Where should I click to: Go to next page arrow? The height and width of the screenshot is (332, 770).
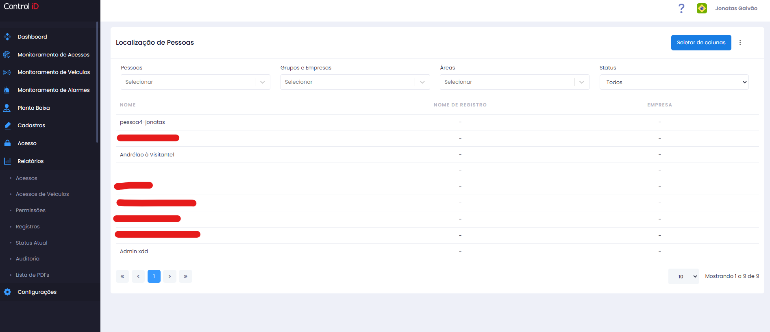point(170,276)
